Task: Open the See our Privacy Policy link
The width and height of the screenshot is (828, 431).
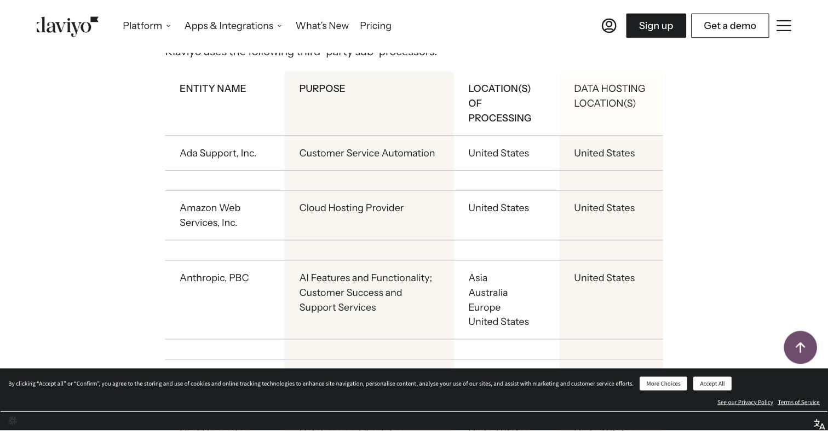Action: (745, 402)
